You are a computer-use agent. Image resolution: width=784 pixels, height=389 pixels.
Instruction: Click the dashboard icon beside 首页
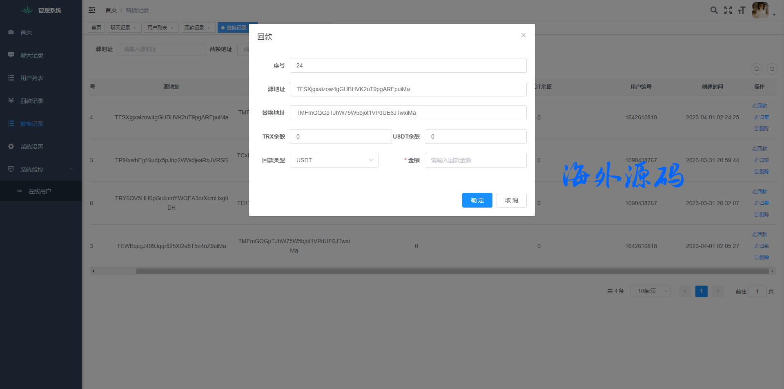pos(11,32)
